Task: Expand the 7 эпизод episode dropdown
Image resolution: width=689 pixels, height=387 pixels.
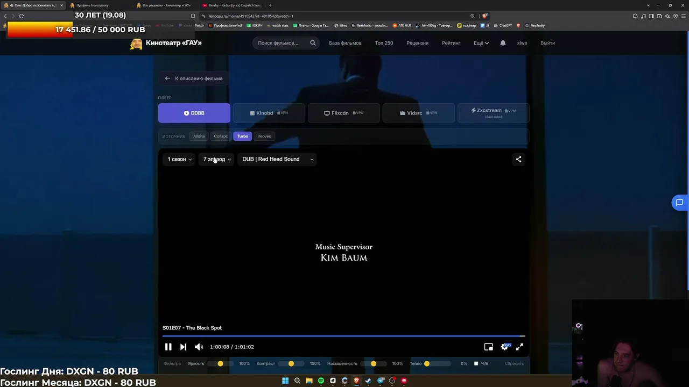Action: pyautogui.click(x=217, y=159)
